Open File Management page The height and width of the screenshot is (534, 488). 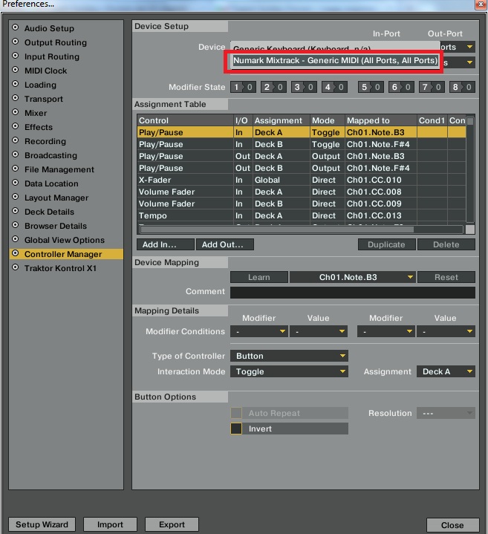click(59, 169)
